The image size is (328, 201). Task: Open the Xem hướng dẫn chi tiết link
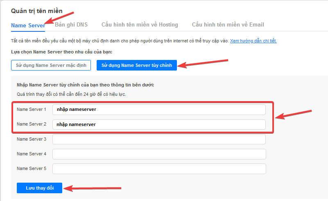pyautogui.click(x=253, y=41)
